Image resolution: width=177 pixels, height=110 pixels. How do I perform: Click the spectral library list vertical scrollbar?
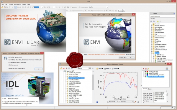[x=93, y=87]
